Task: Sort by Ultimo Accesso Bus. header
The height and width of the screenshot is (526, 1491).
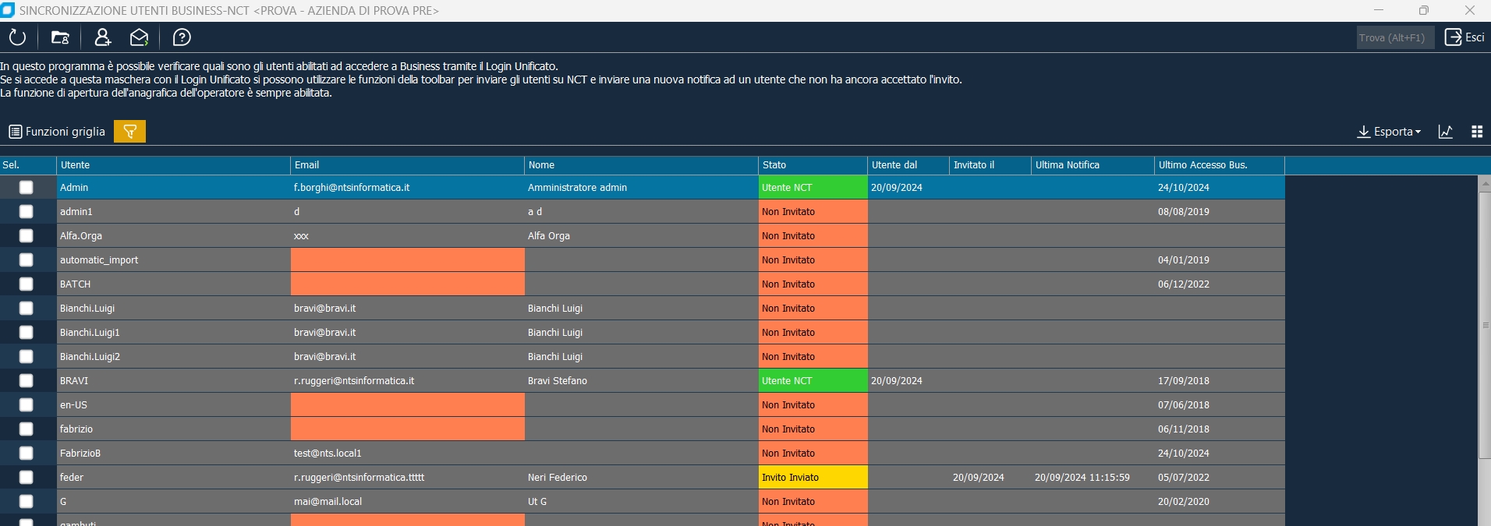Action: click(x=1219, y=165)
